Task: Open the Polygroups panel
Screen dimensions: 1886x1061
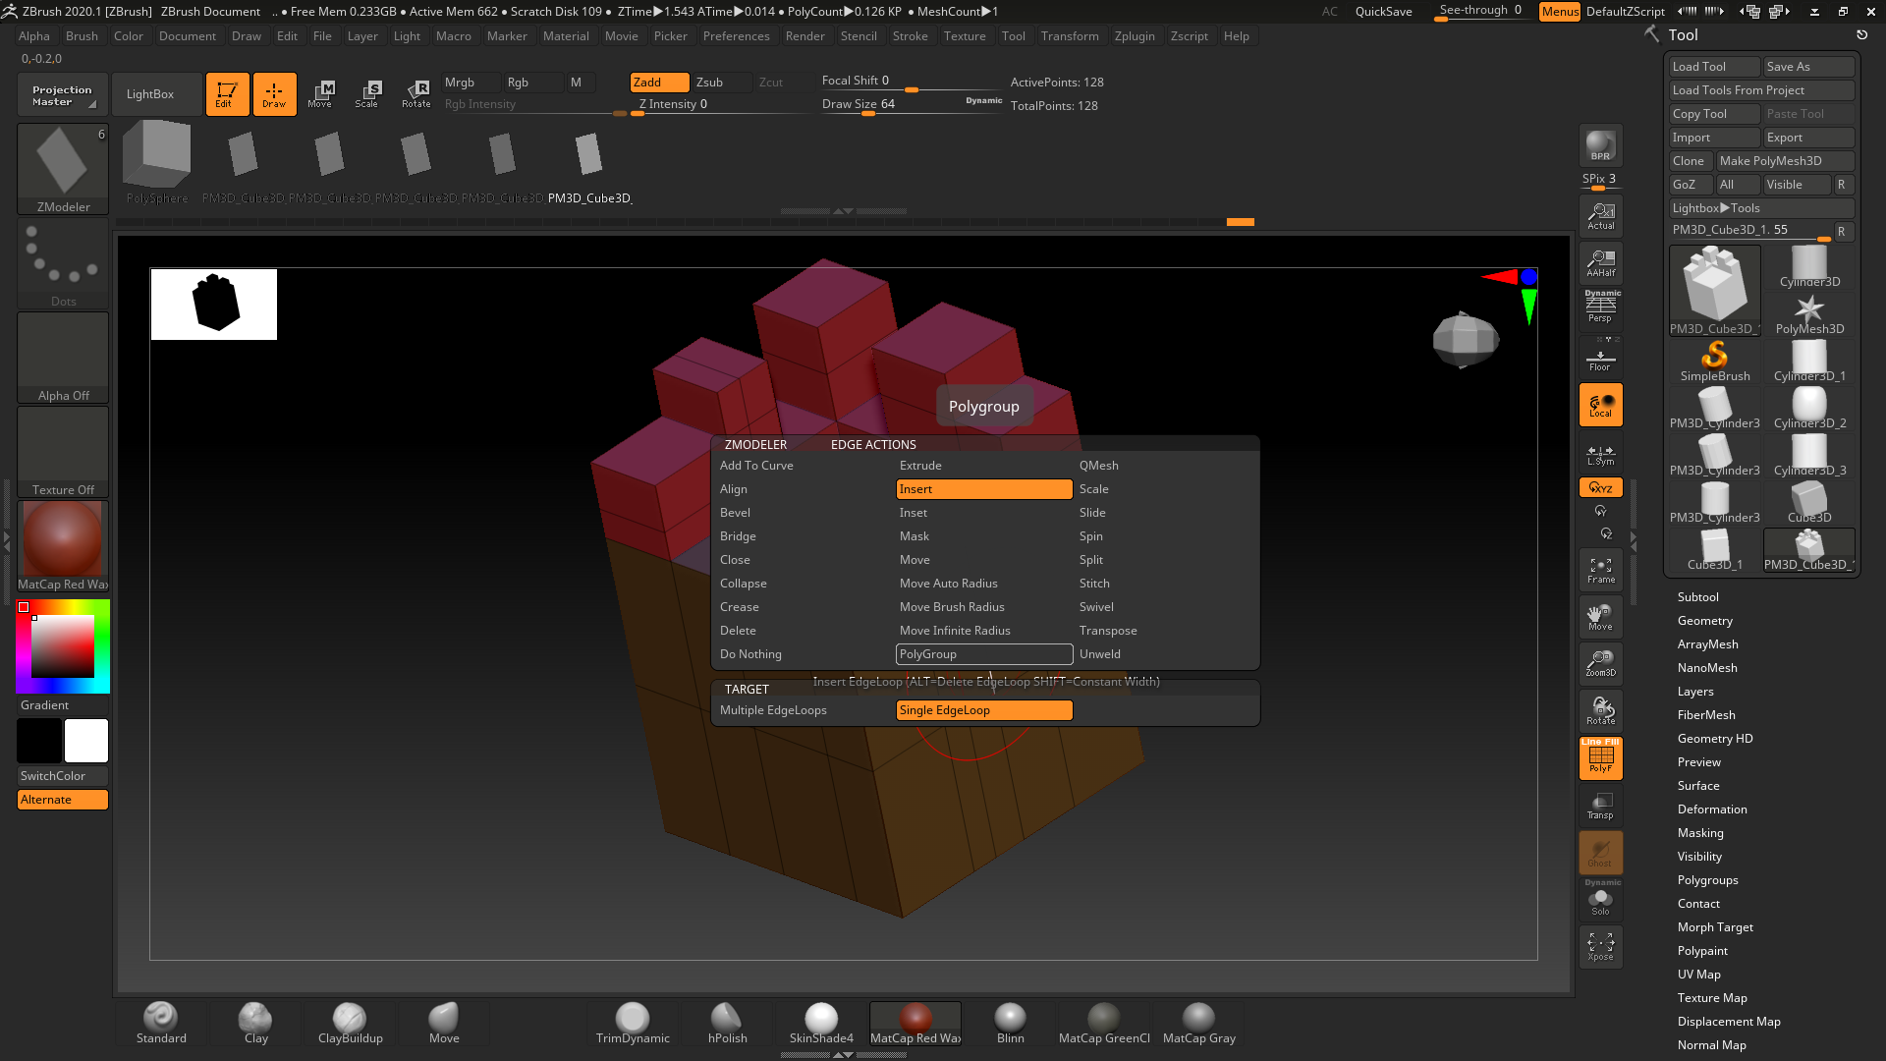Action: [x=1708, y=879]
